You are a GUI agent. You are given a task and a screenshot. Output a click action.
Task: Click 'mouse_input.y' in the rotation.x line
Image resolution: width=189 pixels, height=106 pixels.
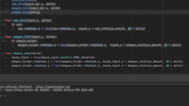[x=113, y=62]
